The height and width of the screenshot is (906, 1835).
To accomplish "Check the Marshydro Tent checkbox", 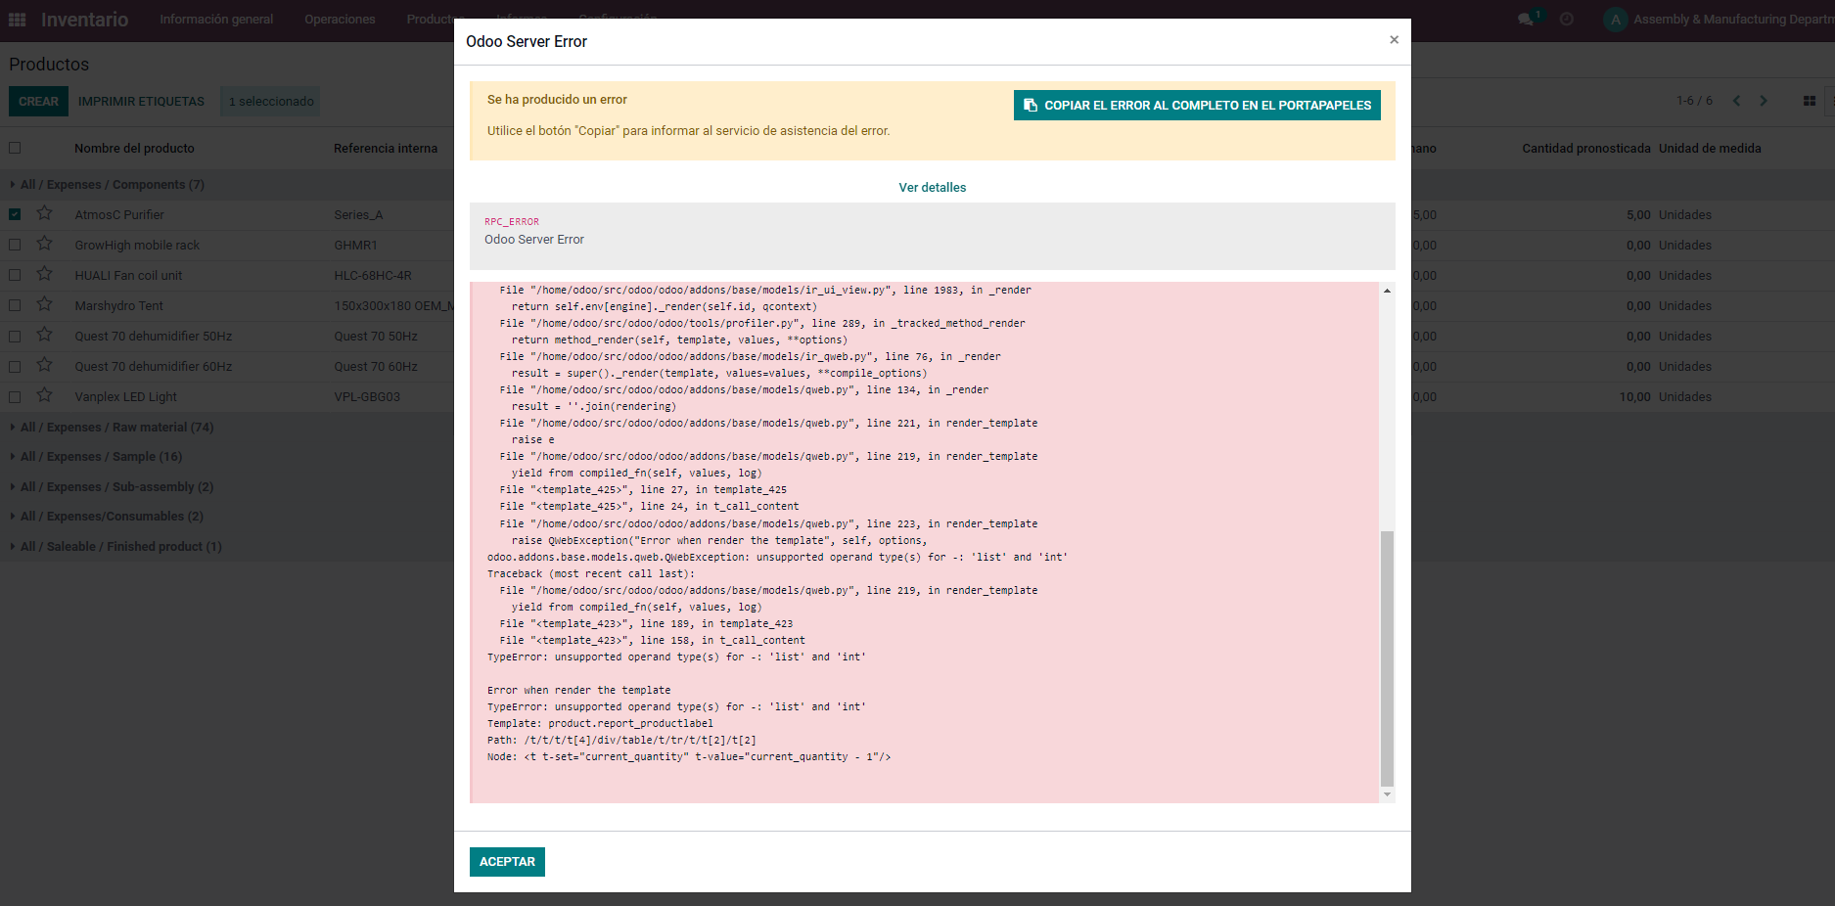I will [15, 305].
